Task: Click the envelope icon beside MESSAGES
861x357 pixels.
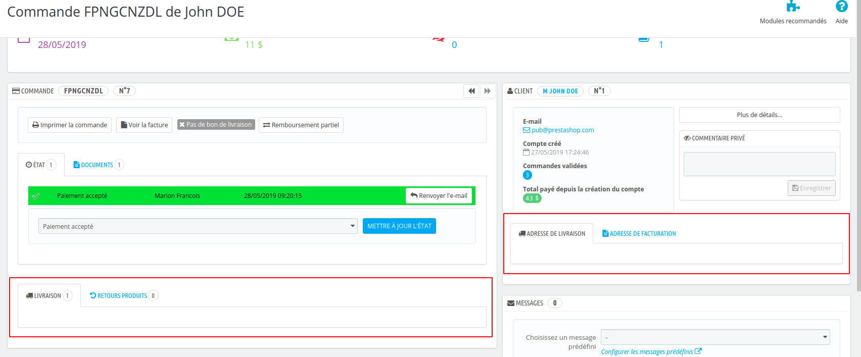Action: 511,303
